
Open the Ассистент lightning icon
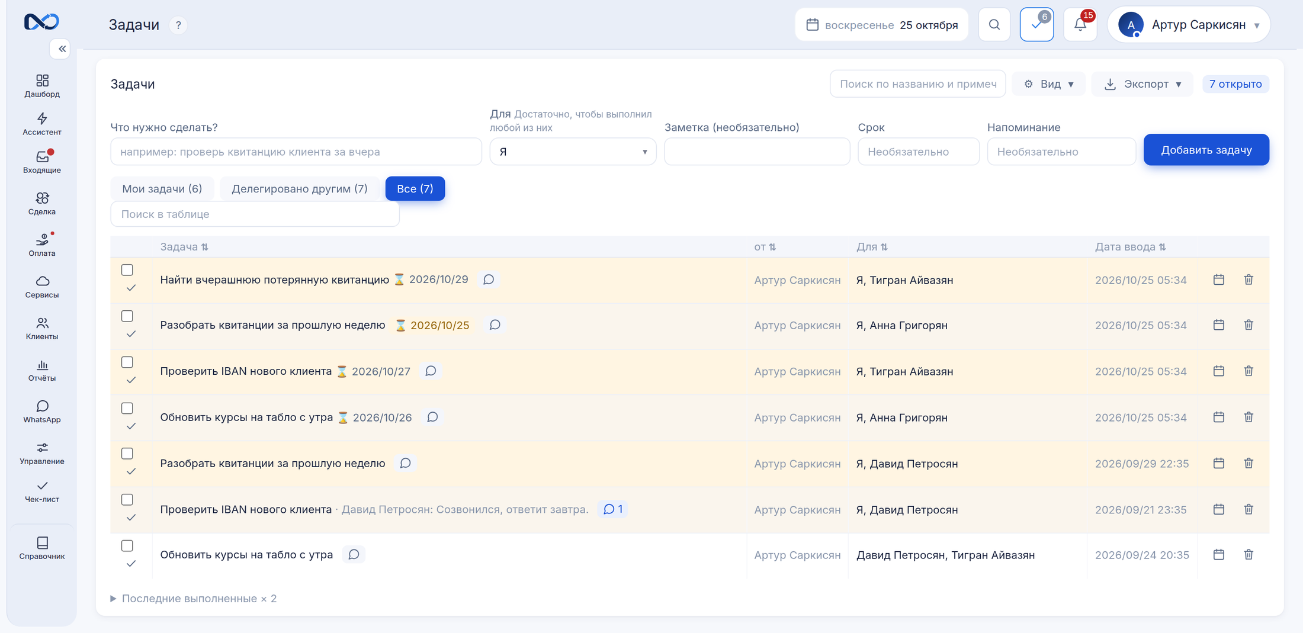(x=42, y=124)
